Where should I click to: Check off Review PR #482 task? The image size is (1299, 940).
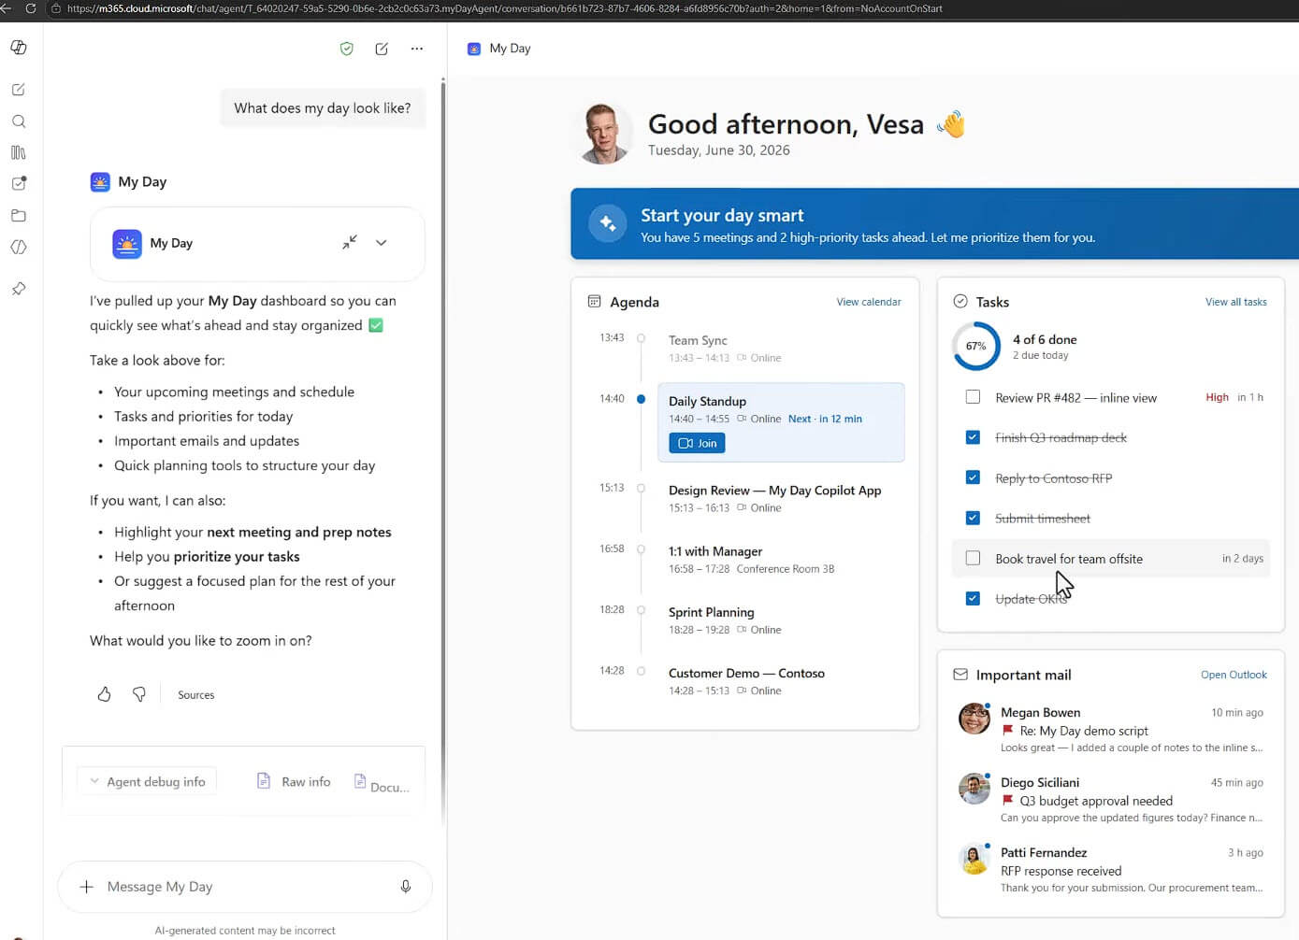[x=973, y=397]
